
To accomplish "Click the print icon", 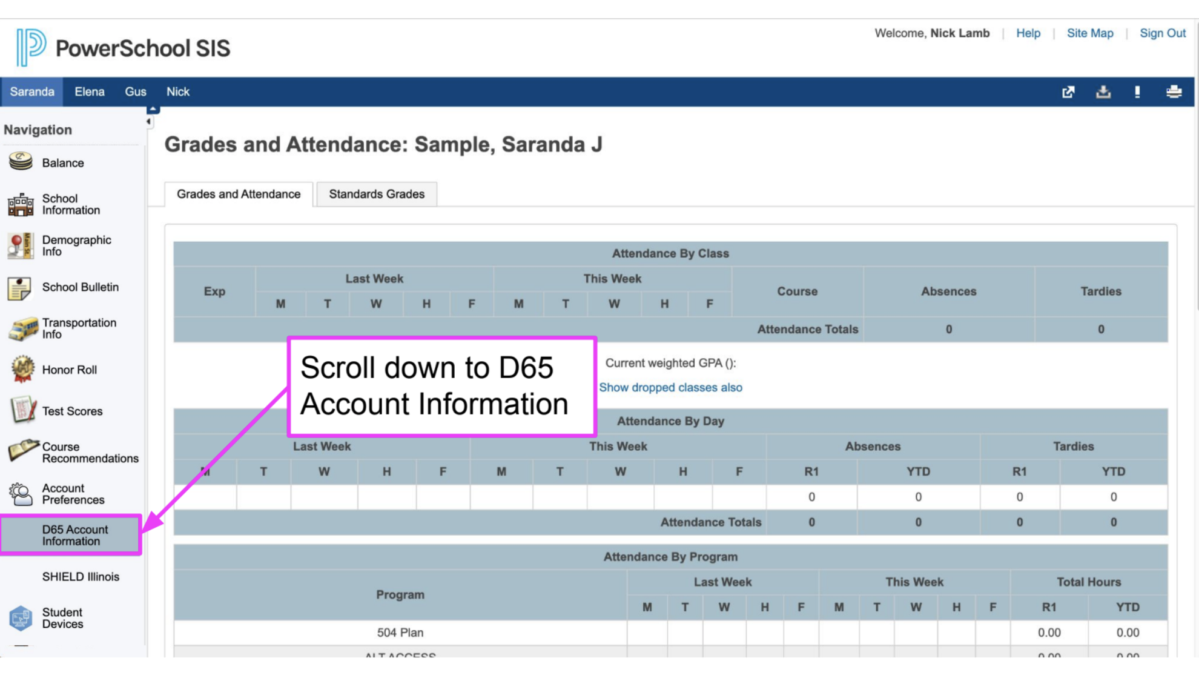I will pos(1174,92).
